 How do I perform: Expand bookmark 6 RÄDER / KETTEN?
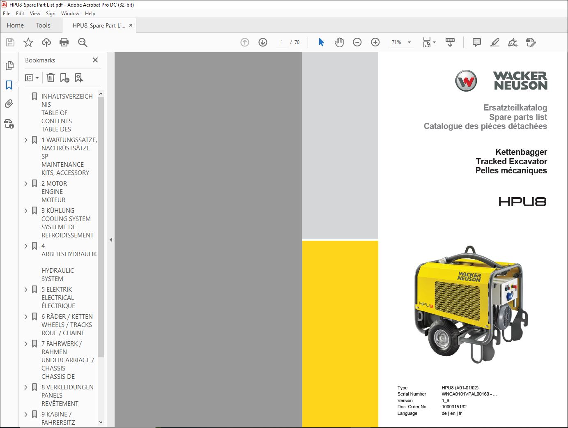click(26, 317)
